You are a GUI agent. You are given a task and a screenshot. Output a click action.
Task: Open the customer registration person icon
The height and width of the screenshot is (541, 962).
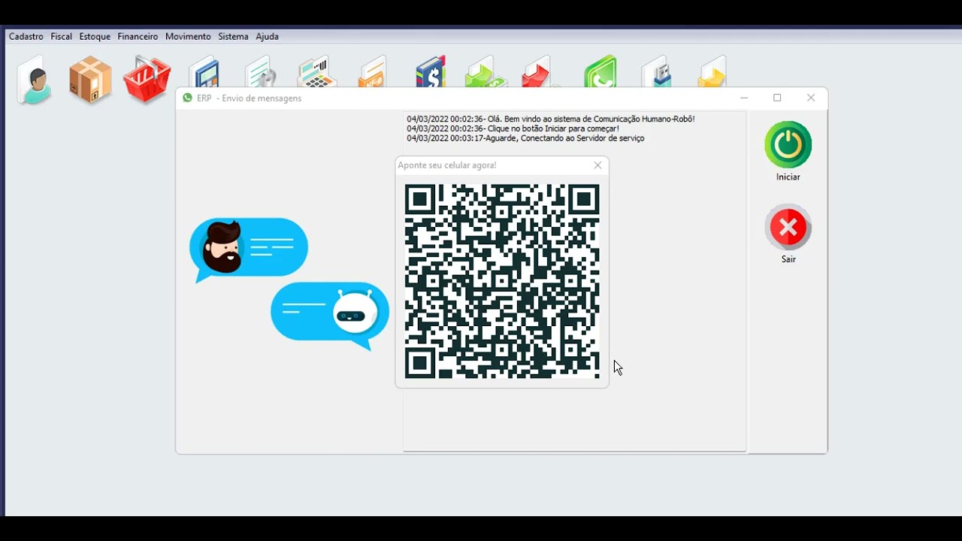tap(35, 79)
